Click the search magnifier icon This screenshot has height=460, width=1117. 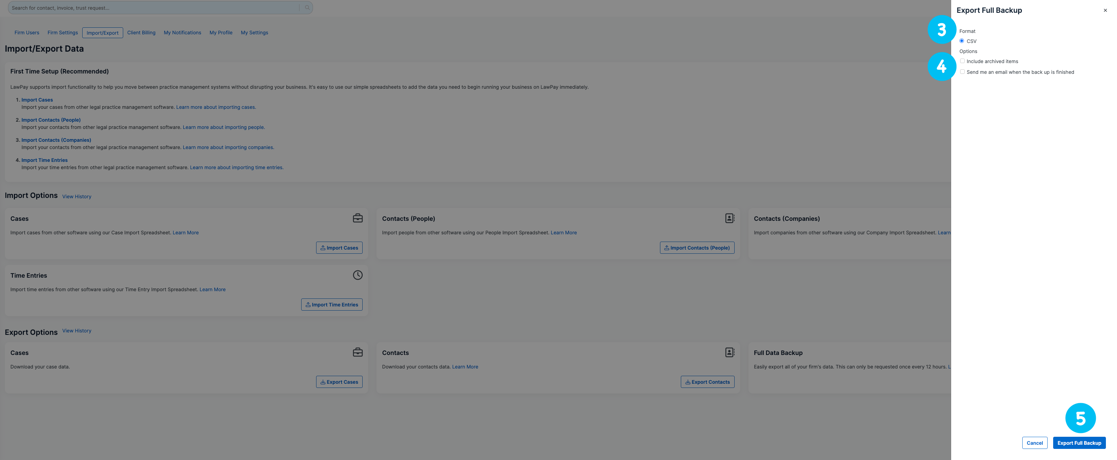pyautogui.click(x=307, y=8)
